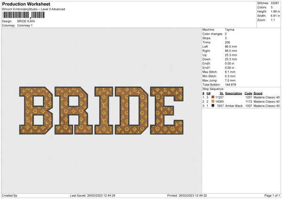This screenshot has height=199, width=282.
Task: Click the 'Printed: 26/02/2023 12:44:32' text
Action: (187, 195)
